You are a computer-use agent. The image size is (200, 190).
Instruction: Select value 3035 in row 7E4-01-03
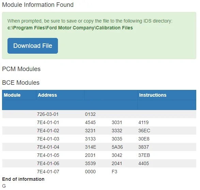tap(117, 139)
